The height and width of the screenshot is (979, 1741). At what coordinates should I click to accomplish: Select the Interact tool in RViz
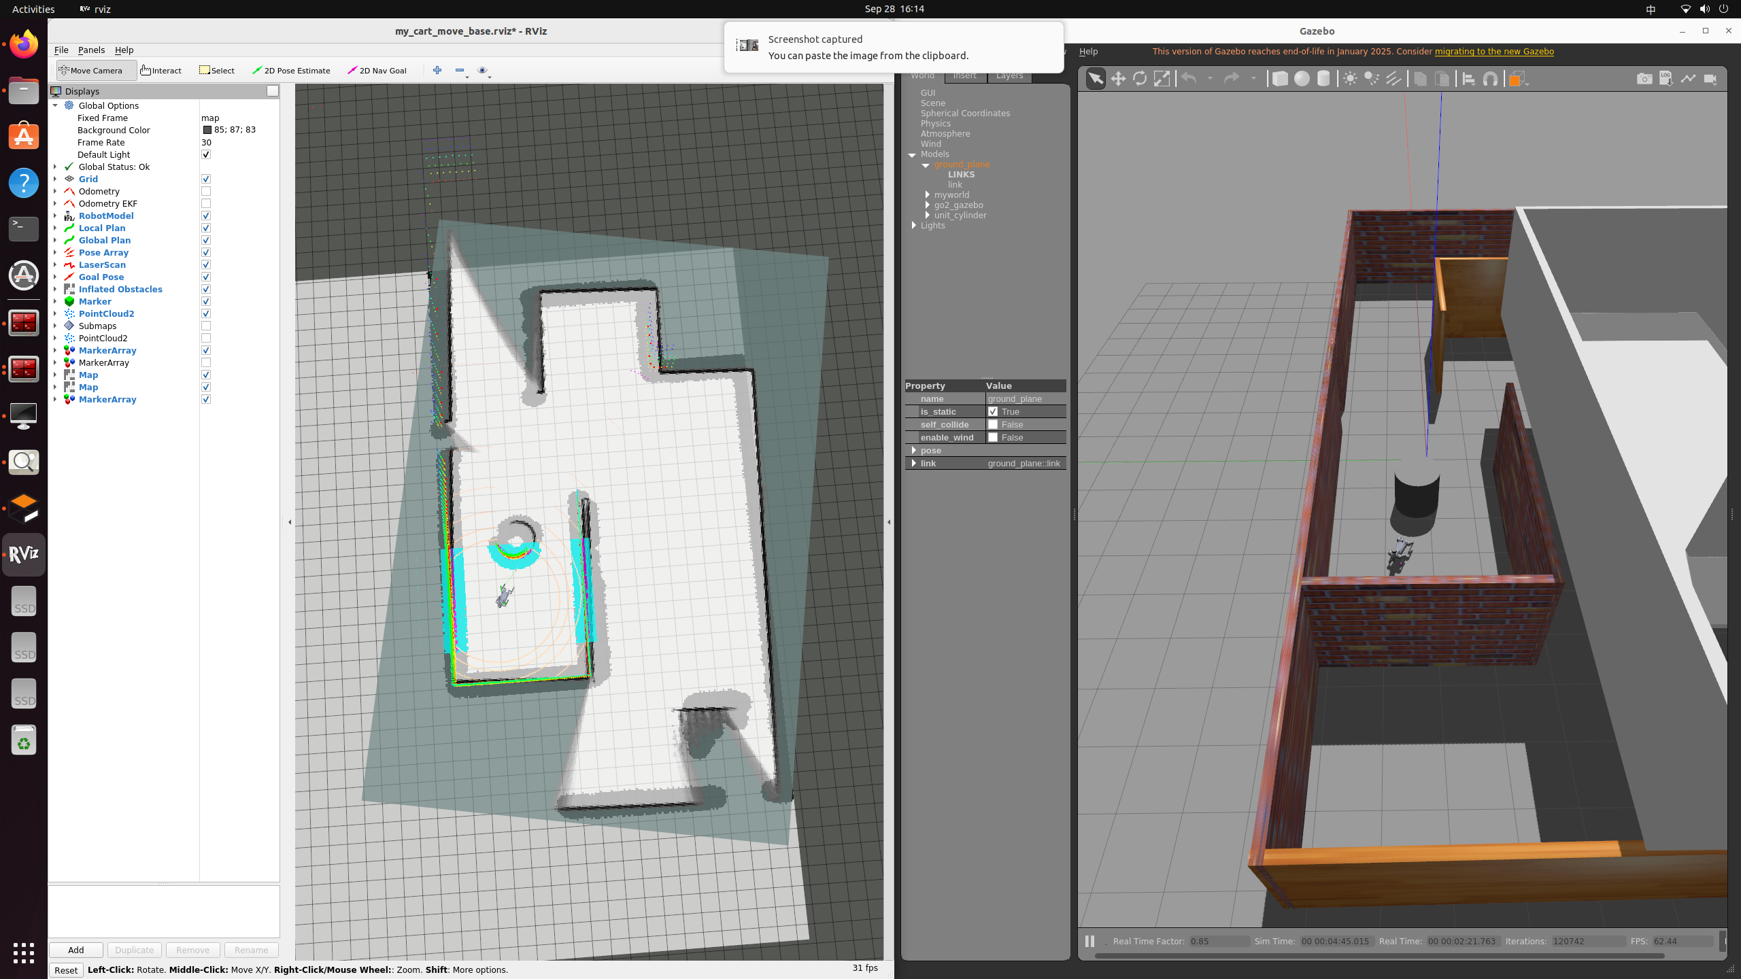tap(161, 70)
